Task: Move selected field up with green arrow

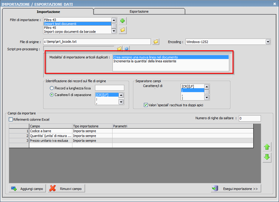Action: click(x=267, y=147)
